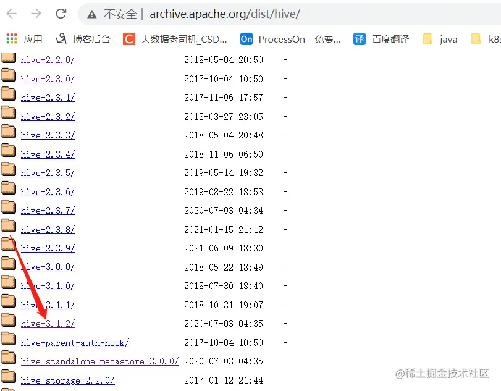Click the folder icon beside hive-parent-auth-hook/
Image resolution: width=501 pixels, height=391 pixels.
(8, 339)
